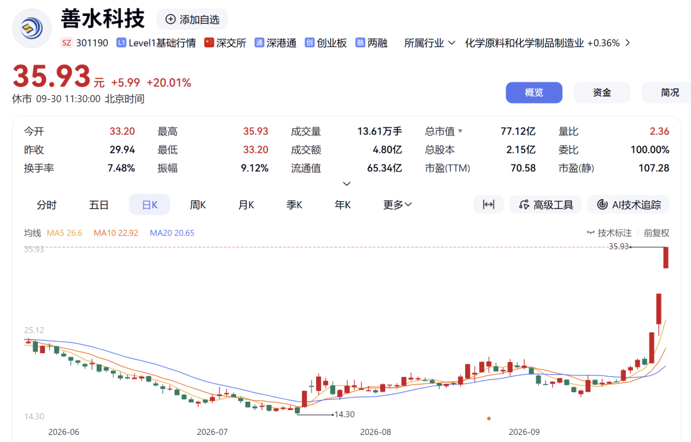Click the 成交额 value 4.80亿
This screenshot has width=691, height=442.
387,149
